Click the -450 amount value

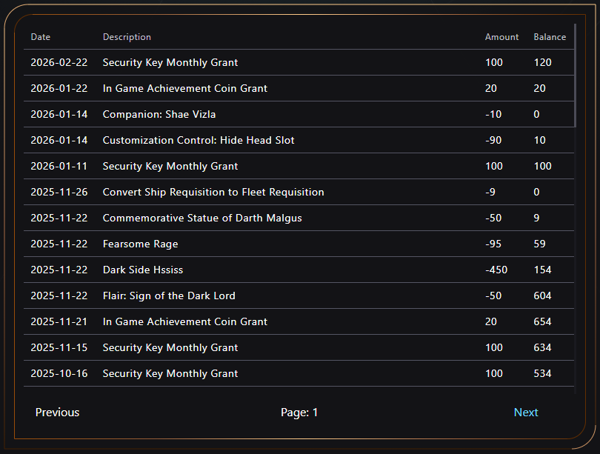pos(496,270)
